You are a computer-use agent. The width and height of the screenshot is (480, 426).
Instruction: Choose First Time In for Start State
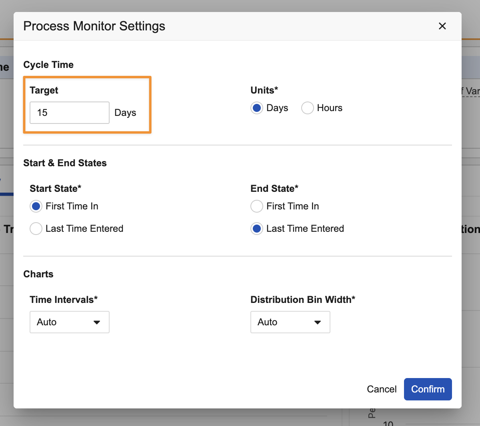[x=36, y=206]
